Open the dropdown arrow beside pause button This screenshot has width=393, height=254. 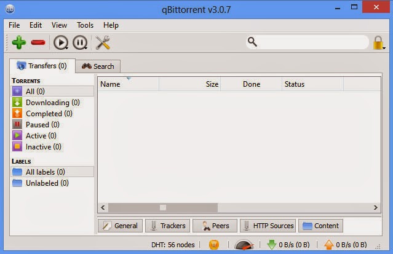(x=86, y=48)
